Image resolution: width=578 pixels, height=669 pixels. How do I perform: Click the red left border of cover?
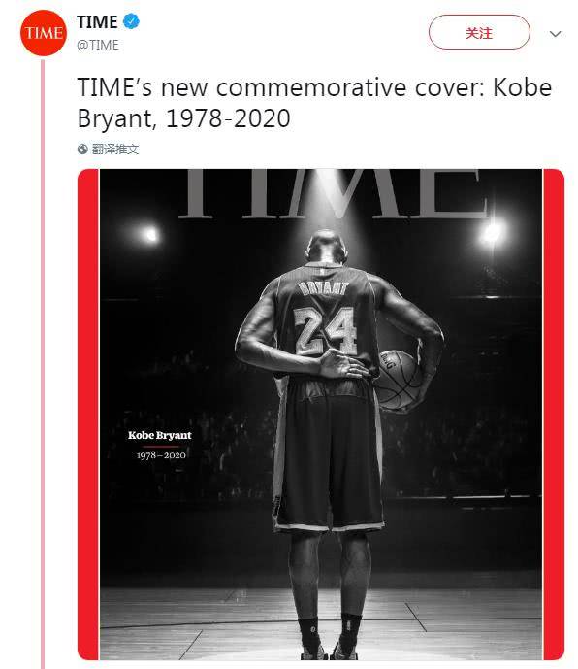point(88,415)
